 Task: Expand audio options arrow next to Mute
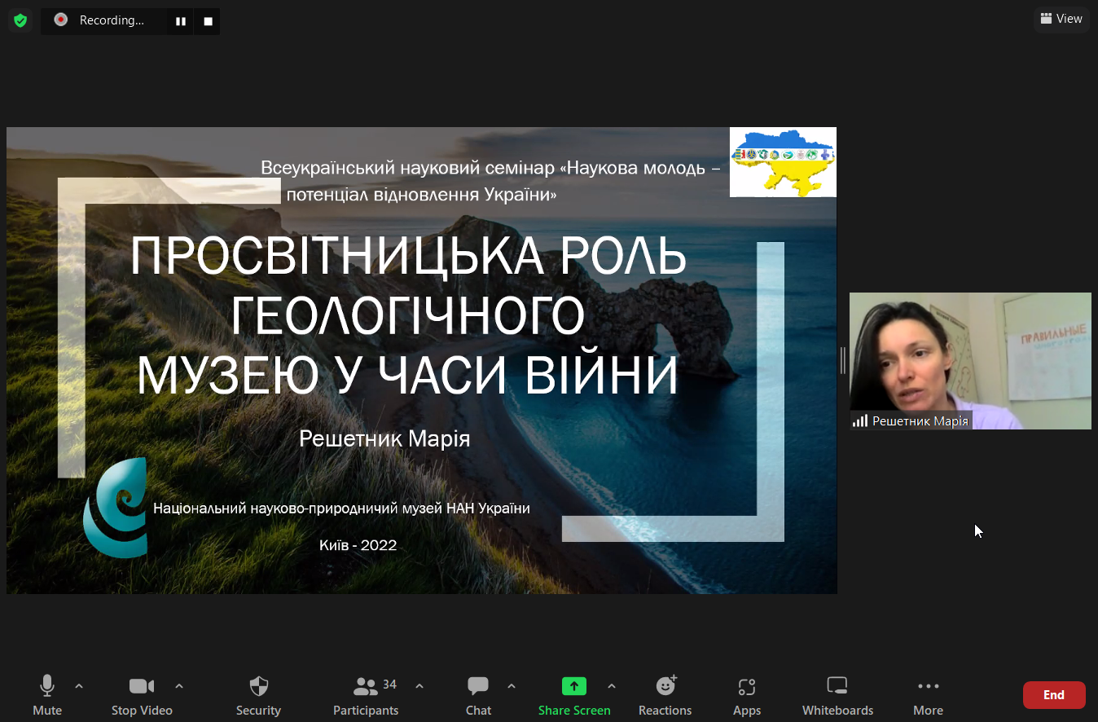click(x=79, y=686)
